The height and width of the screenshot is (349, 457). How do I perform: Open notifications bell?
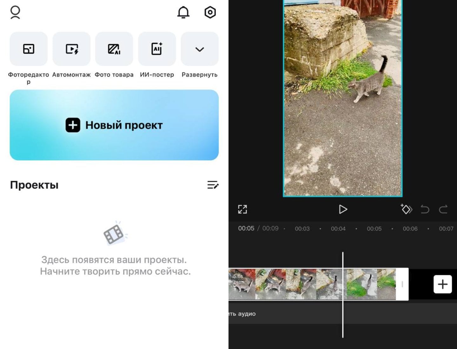pos(183,13)
